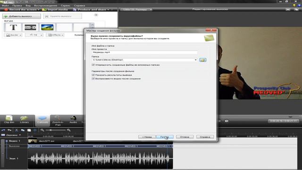Open the Audio tab

click(73, 120)
